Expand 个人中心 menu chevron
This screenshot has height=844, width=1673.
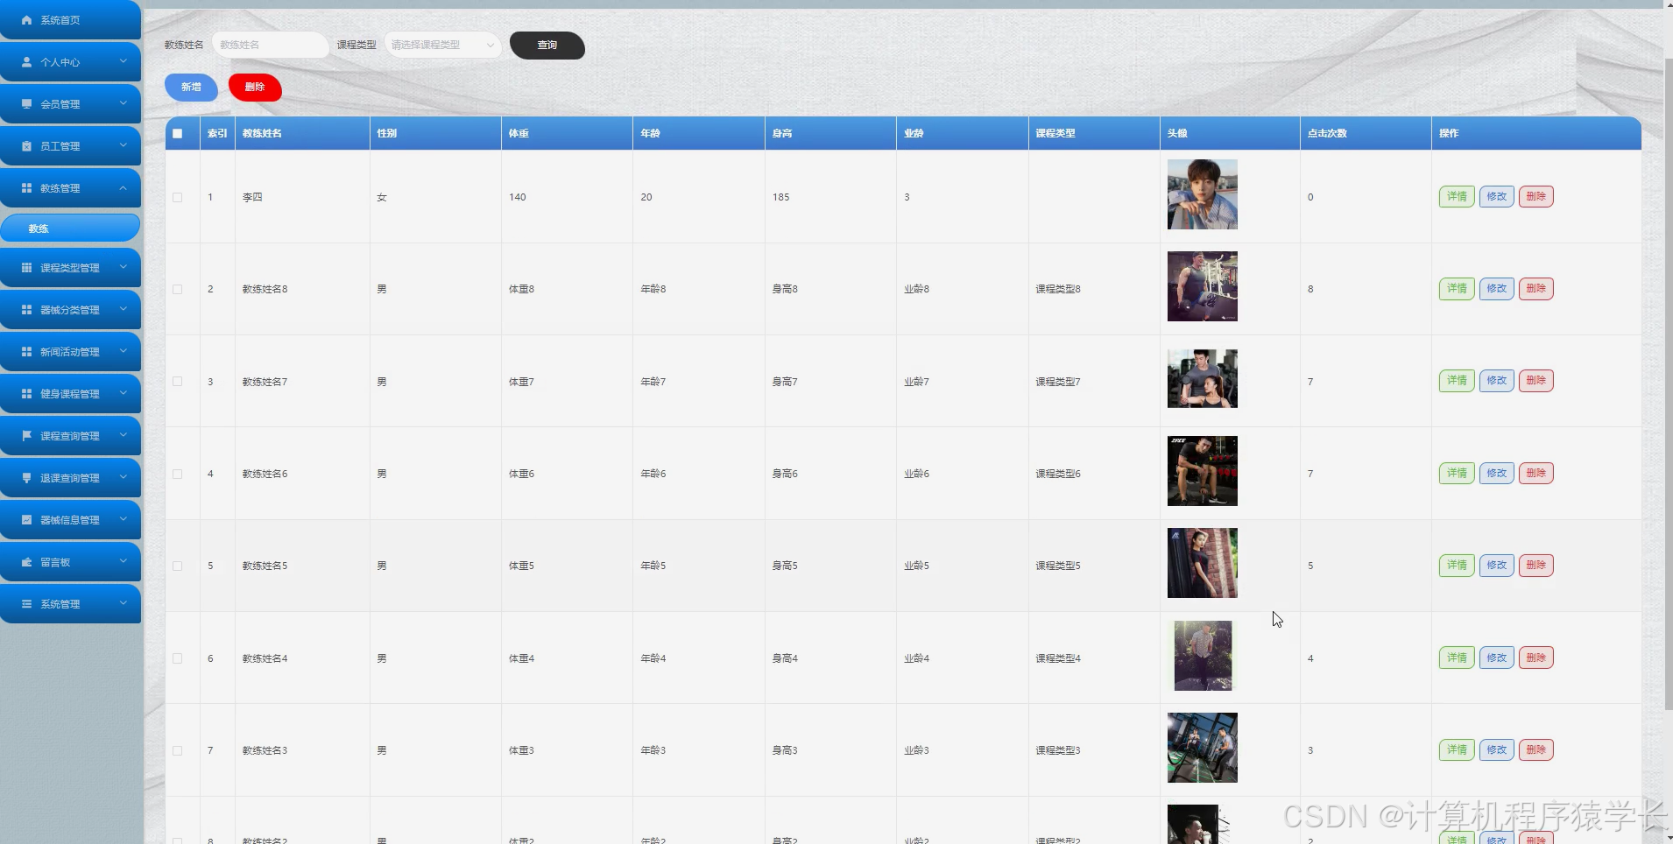124,61
